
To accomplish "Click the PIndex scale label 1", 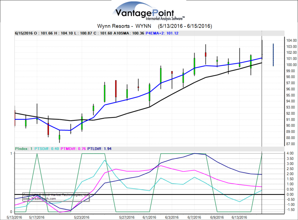I will [11, 154].
